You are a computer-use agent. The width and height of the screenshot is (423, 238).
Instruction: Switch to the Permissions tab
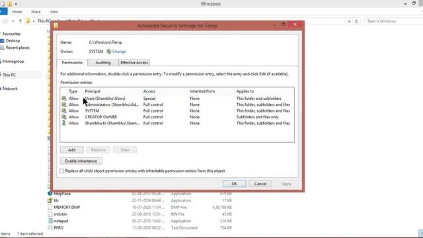point(72,63)
